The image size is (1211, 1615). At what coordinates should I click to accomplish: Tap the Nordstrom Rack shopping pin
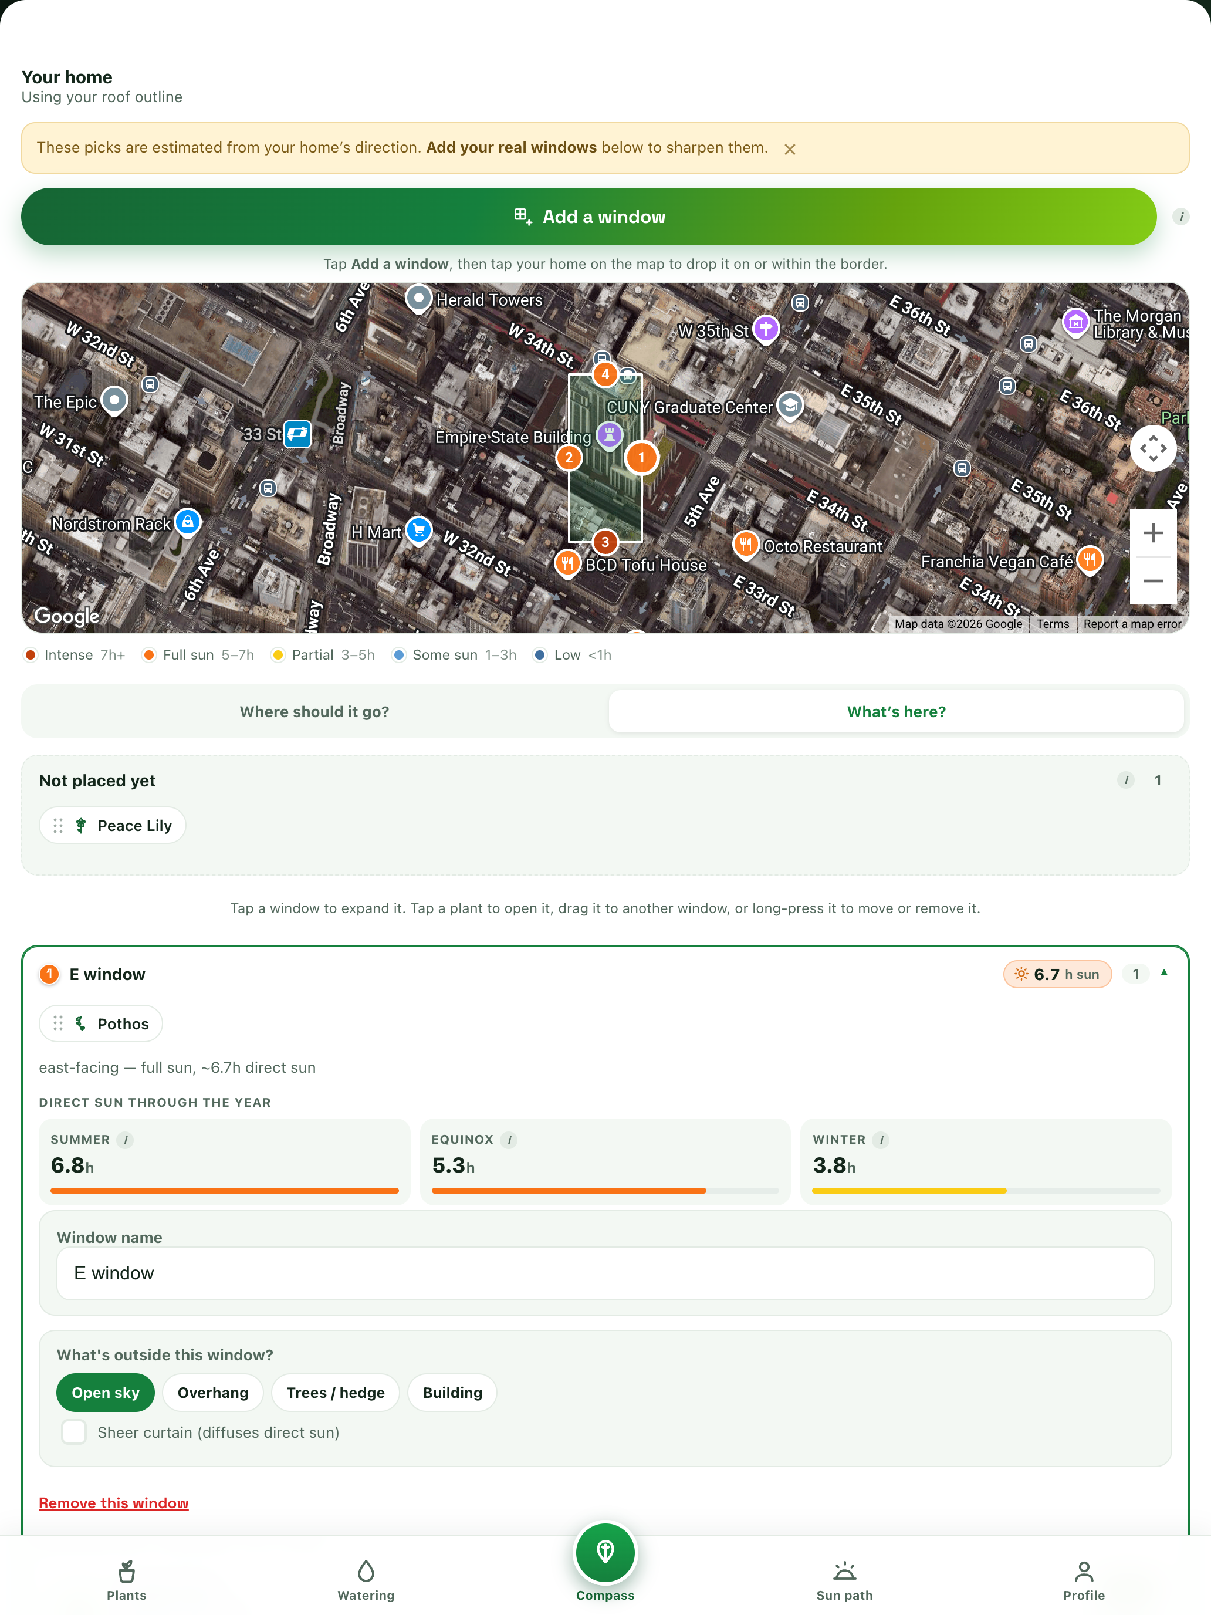coord(188,522)
